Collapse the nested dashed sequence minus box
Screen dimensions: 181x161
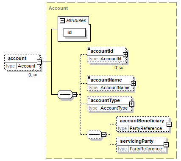tap(104, 134)
